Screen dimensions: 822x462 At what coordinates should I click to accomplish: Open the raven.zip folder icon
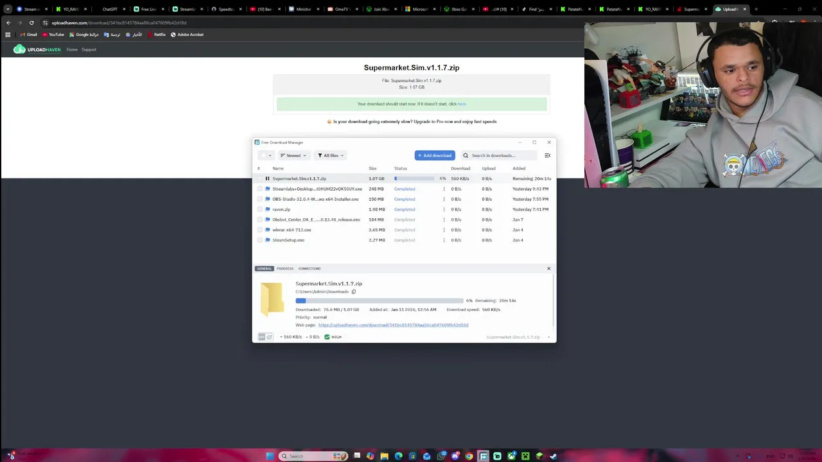coord(268,209)
